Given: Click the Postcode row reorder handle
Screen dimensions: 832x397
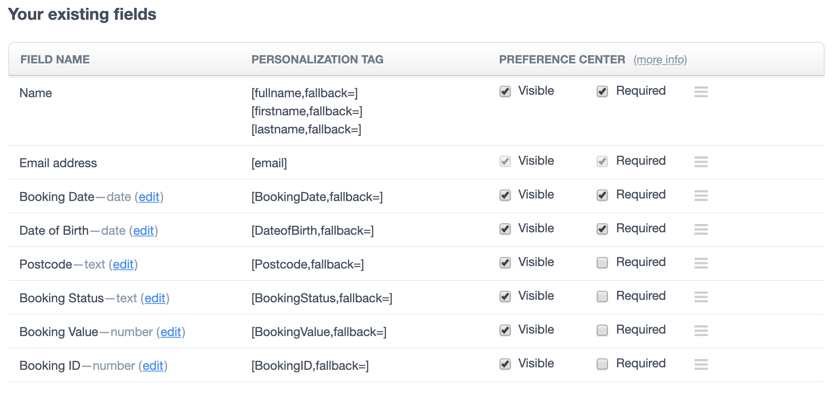Looking at the screenshot, I should tap(701, 263).
